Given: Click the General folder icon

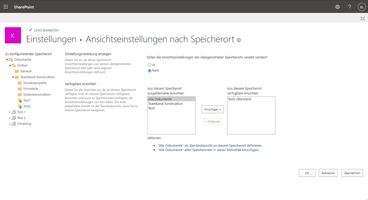Looking at the screenshot, I should pos(17,71).
